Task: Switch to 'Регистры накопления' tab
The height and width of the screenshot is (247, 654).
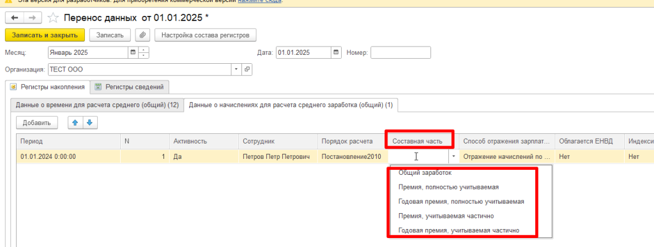Action: pyautogui.click(x=47, y=87)
